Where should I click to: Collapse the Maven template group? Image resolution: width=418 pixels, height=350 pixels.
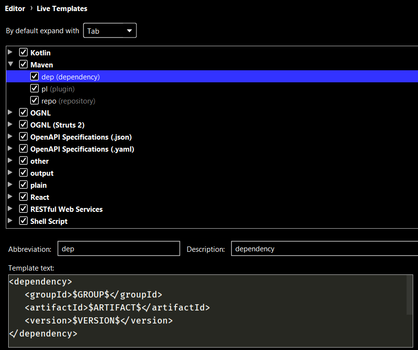click(11, 65)
